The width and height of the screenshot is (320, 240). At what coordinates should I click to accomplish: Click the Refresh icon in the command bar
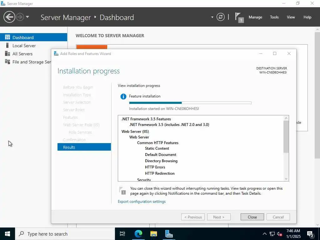221,17
